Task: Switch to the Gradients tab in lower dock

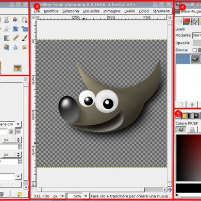Action: [x=190, y=116]
